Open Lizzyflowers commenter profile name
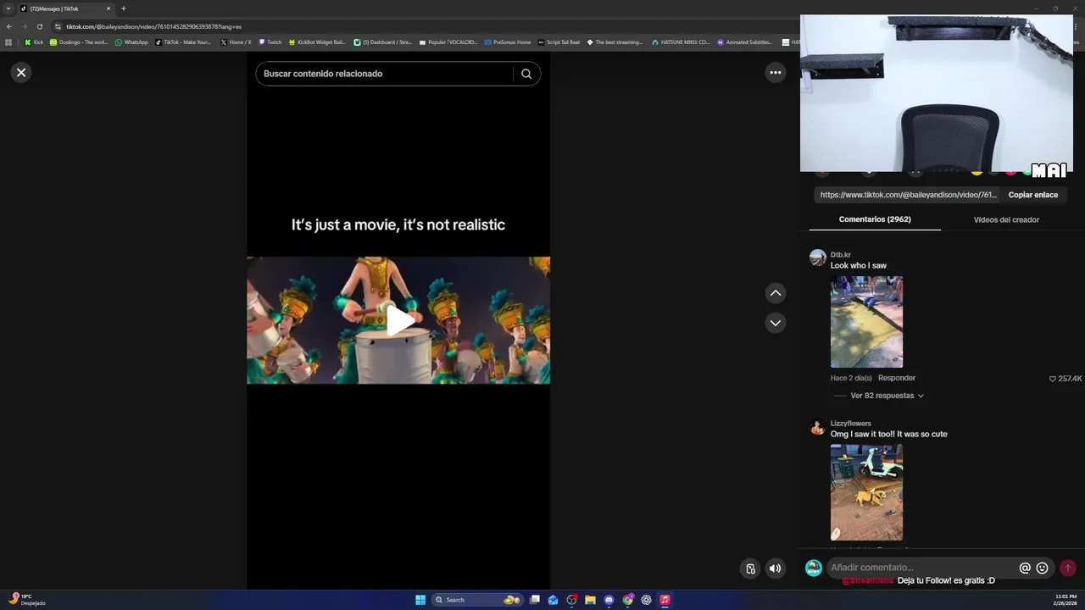Screen dimensions: 1085x610 (850, 423)
